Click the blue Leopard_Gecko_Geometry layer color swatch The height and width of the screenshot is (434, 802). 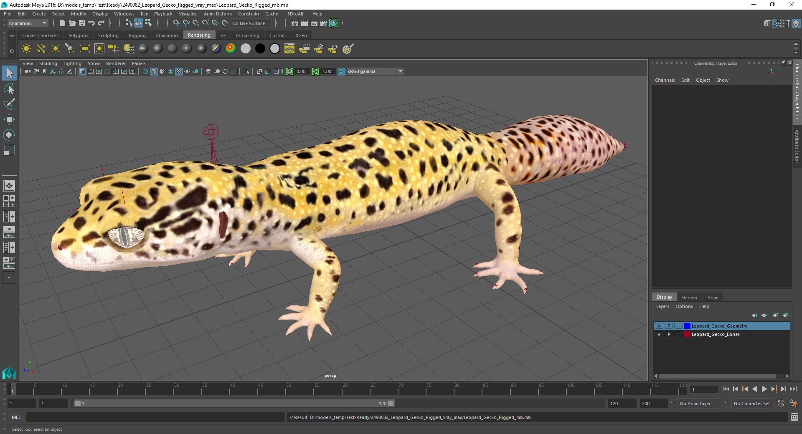(x=687, y=326)
